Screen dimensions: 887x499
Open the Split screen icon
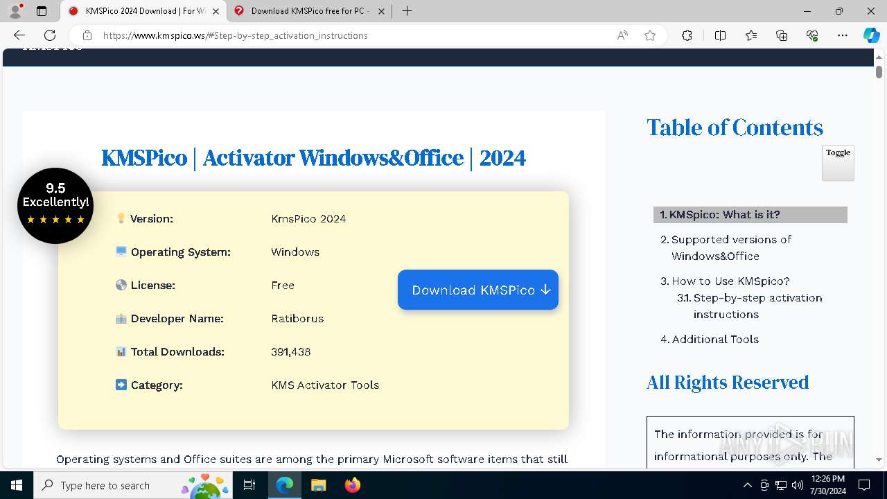720,35
